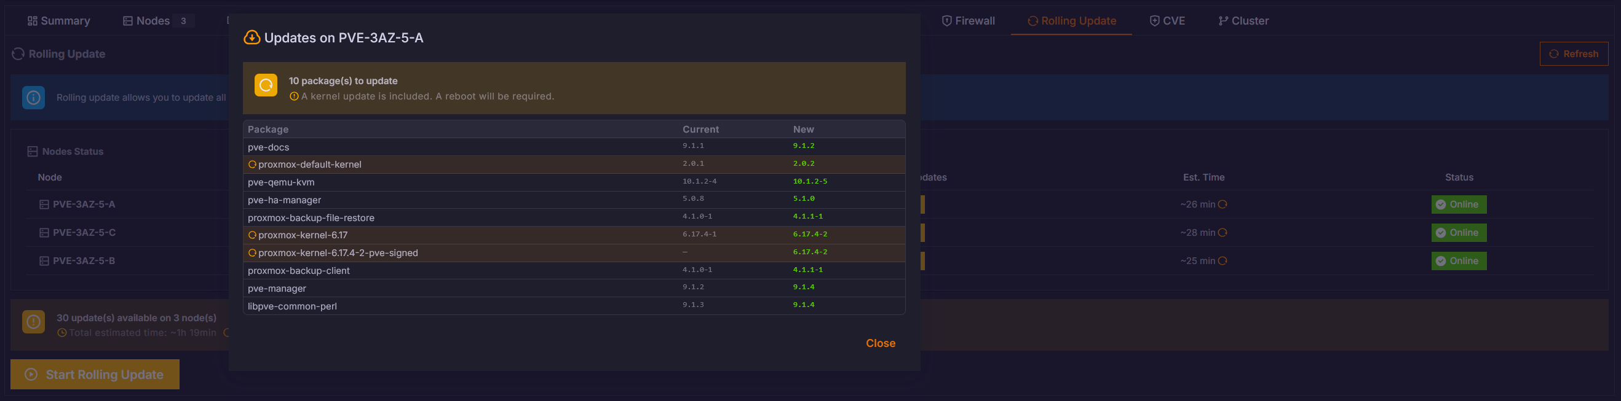Click server icon next to PVE-3AZ-5-B
The image size is (1621, 401).
pos(44,261)
